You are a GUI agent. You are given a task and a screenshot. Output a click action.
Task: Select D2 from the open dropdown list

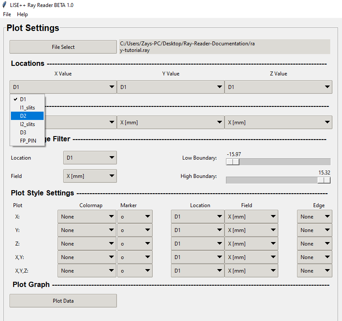tap(27, 116)
